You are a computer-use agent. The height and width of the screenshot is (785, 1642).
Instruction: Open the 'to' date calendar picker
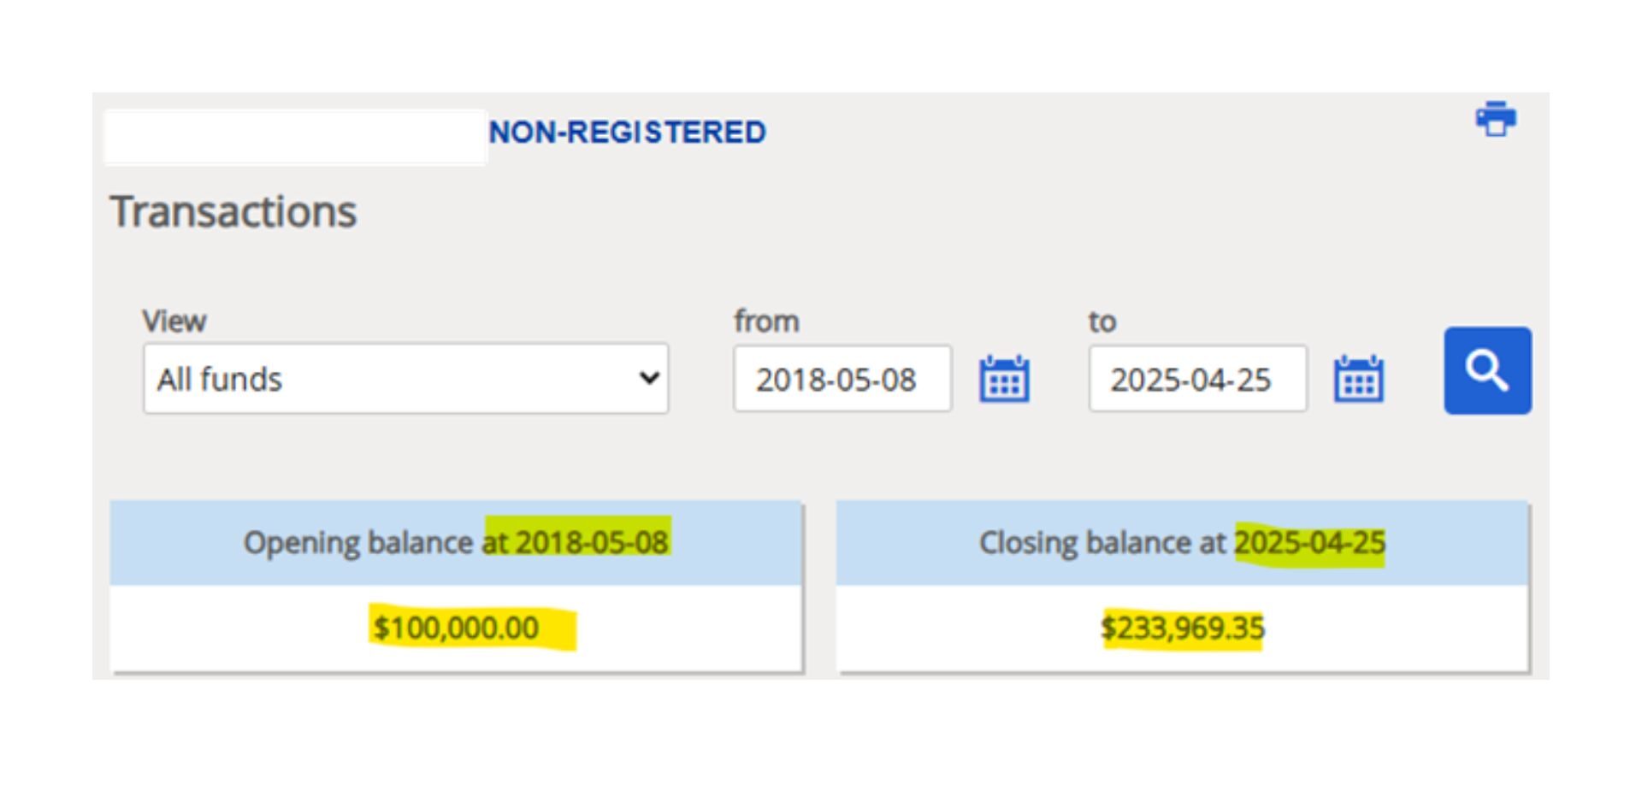[1358, 379]
